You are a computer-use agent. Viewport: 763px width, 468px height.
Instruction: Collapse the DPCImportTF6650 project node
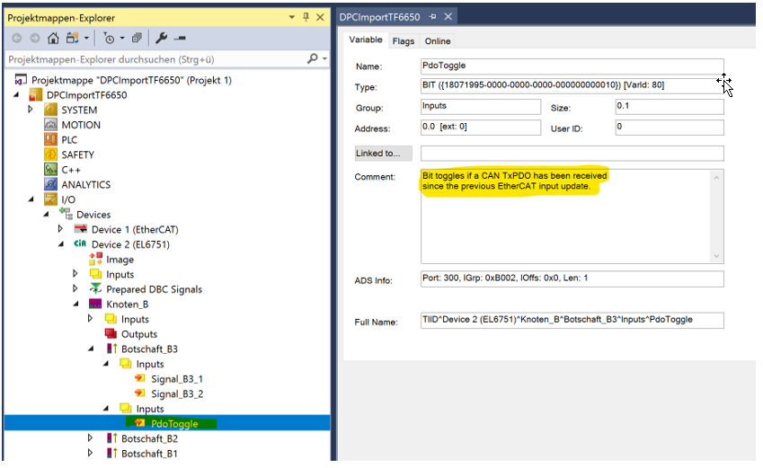point(16,95)
